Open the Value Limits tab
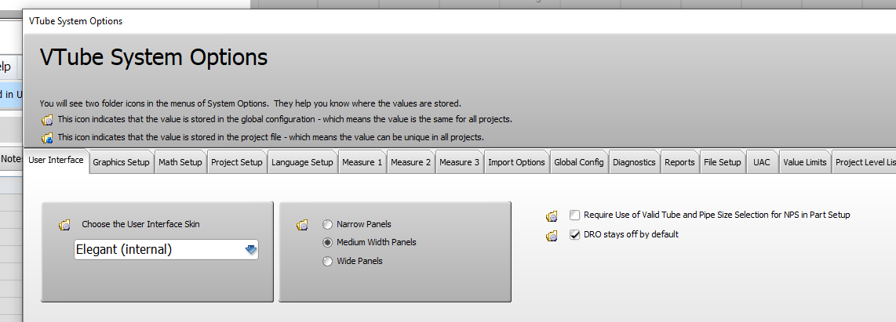 coord(804,162)
